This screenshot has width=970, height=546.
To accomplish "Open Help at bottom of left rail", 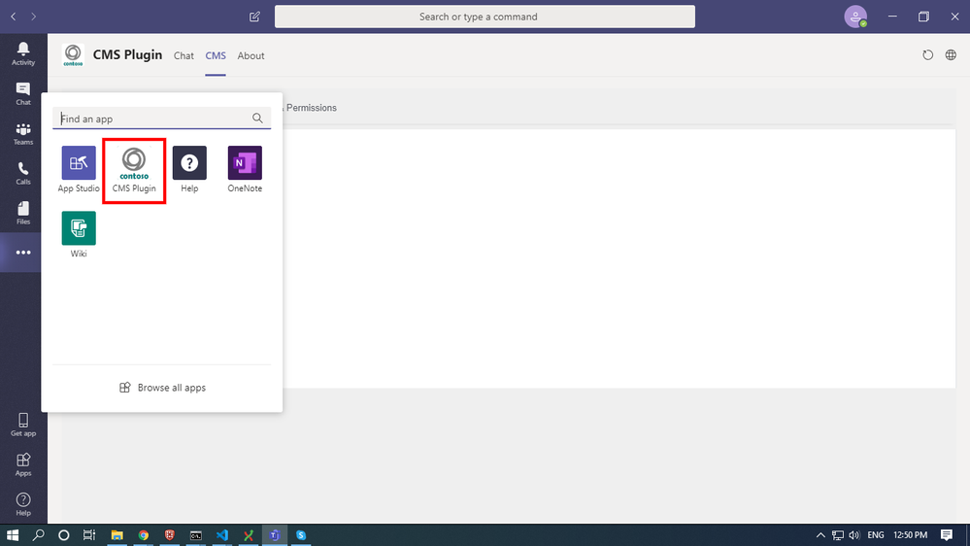I will (23, 504).
